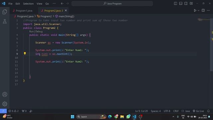Open the File menu
The height and width of the screenshot is (120, 213).
tap(10, 4)
